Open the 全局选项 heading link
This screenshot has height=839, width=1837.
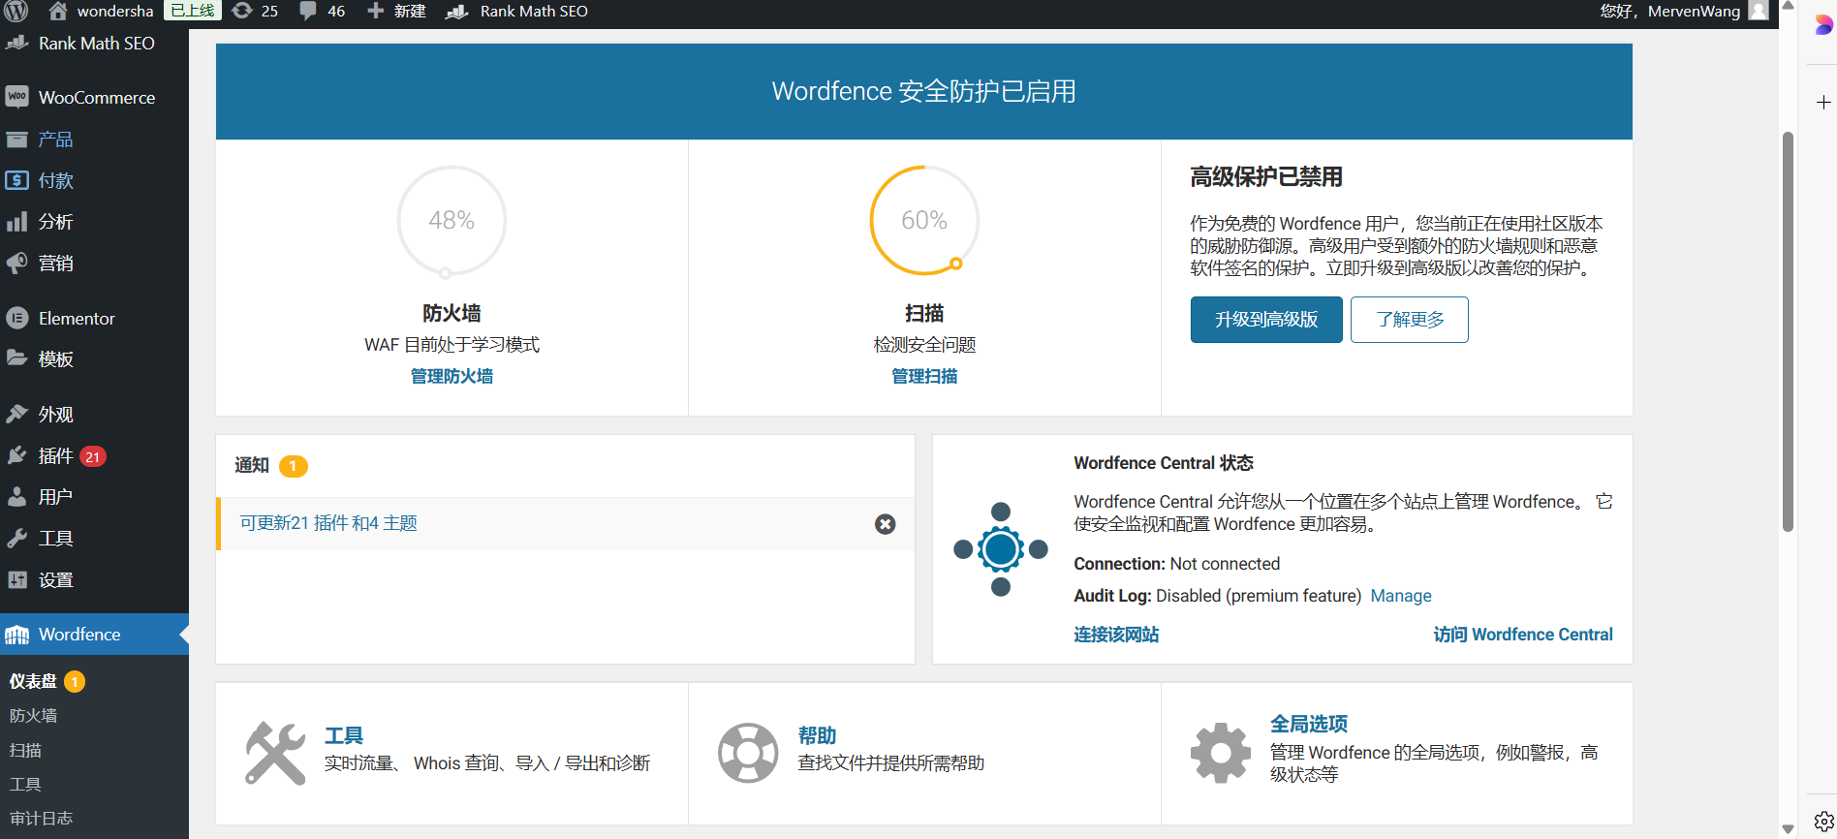click(x=1309, y=724)
